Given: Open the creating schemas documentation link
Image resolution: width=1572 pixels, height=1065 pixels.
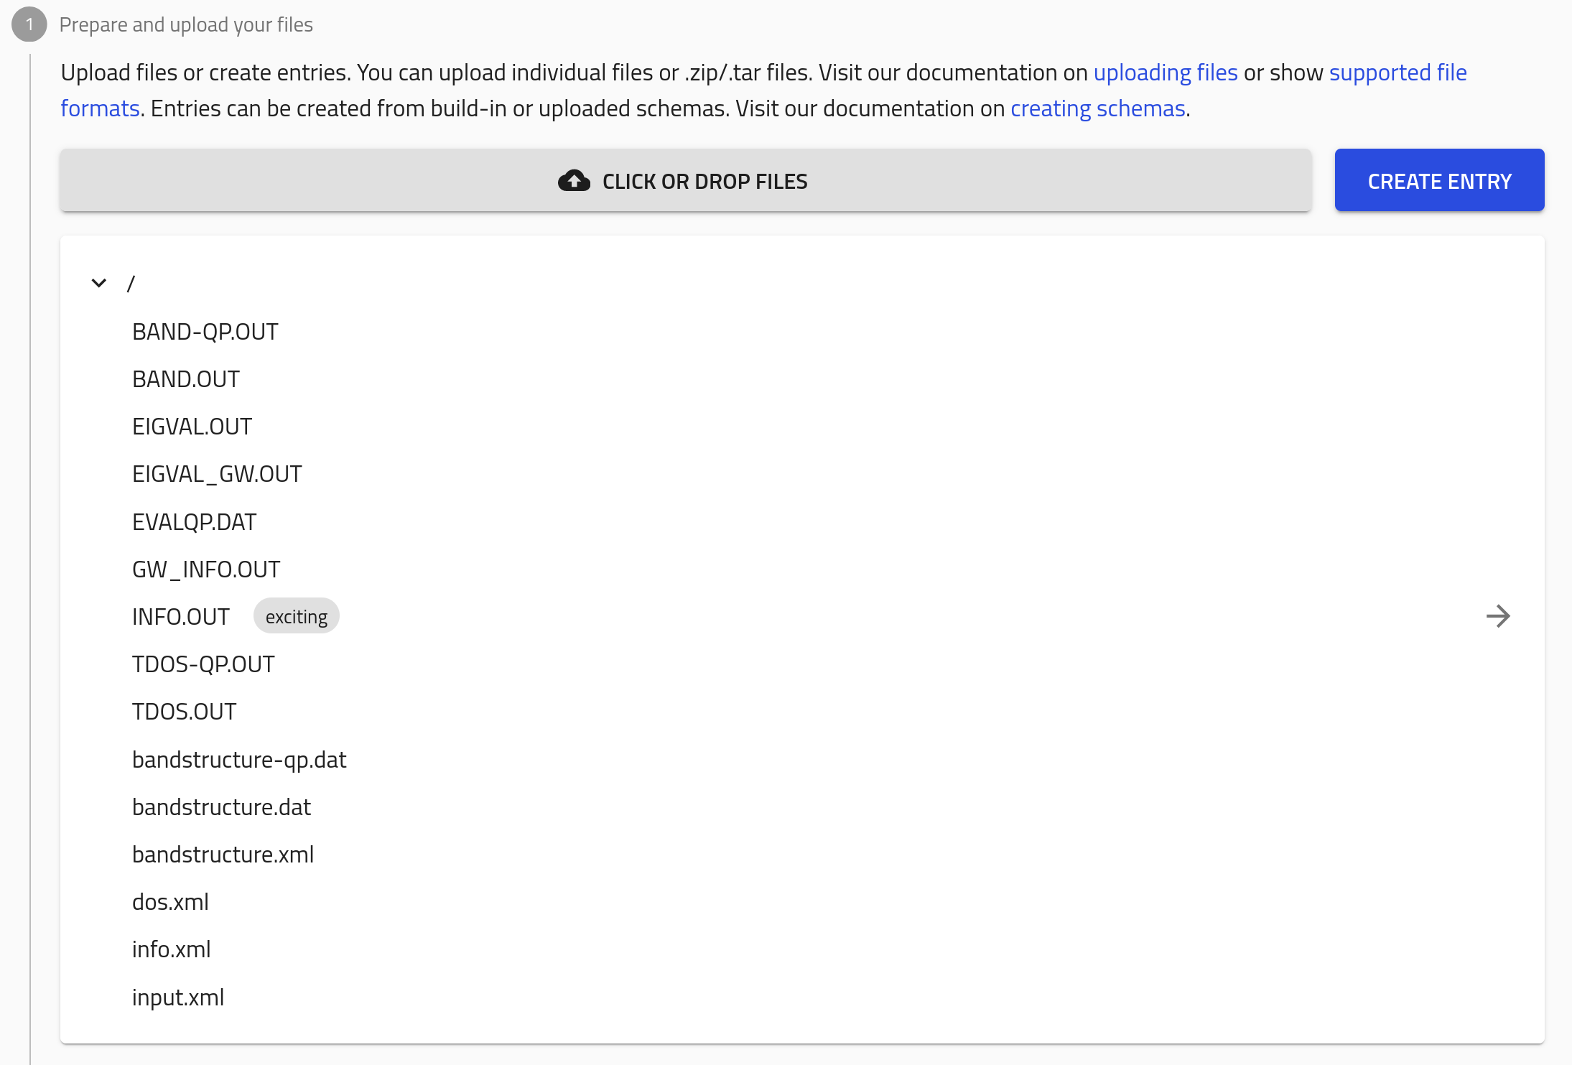Looking at the screenshot, I should point(1097,108).
